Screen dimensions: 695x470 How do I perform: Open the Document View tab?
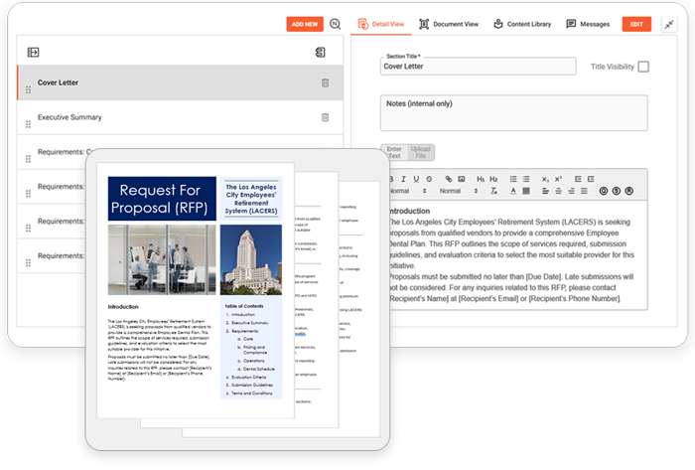(449, 24)
